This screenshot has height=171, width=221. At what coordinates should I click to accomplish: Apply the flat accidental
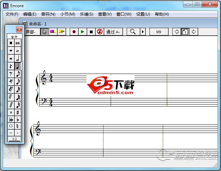coord(18,119)
